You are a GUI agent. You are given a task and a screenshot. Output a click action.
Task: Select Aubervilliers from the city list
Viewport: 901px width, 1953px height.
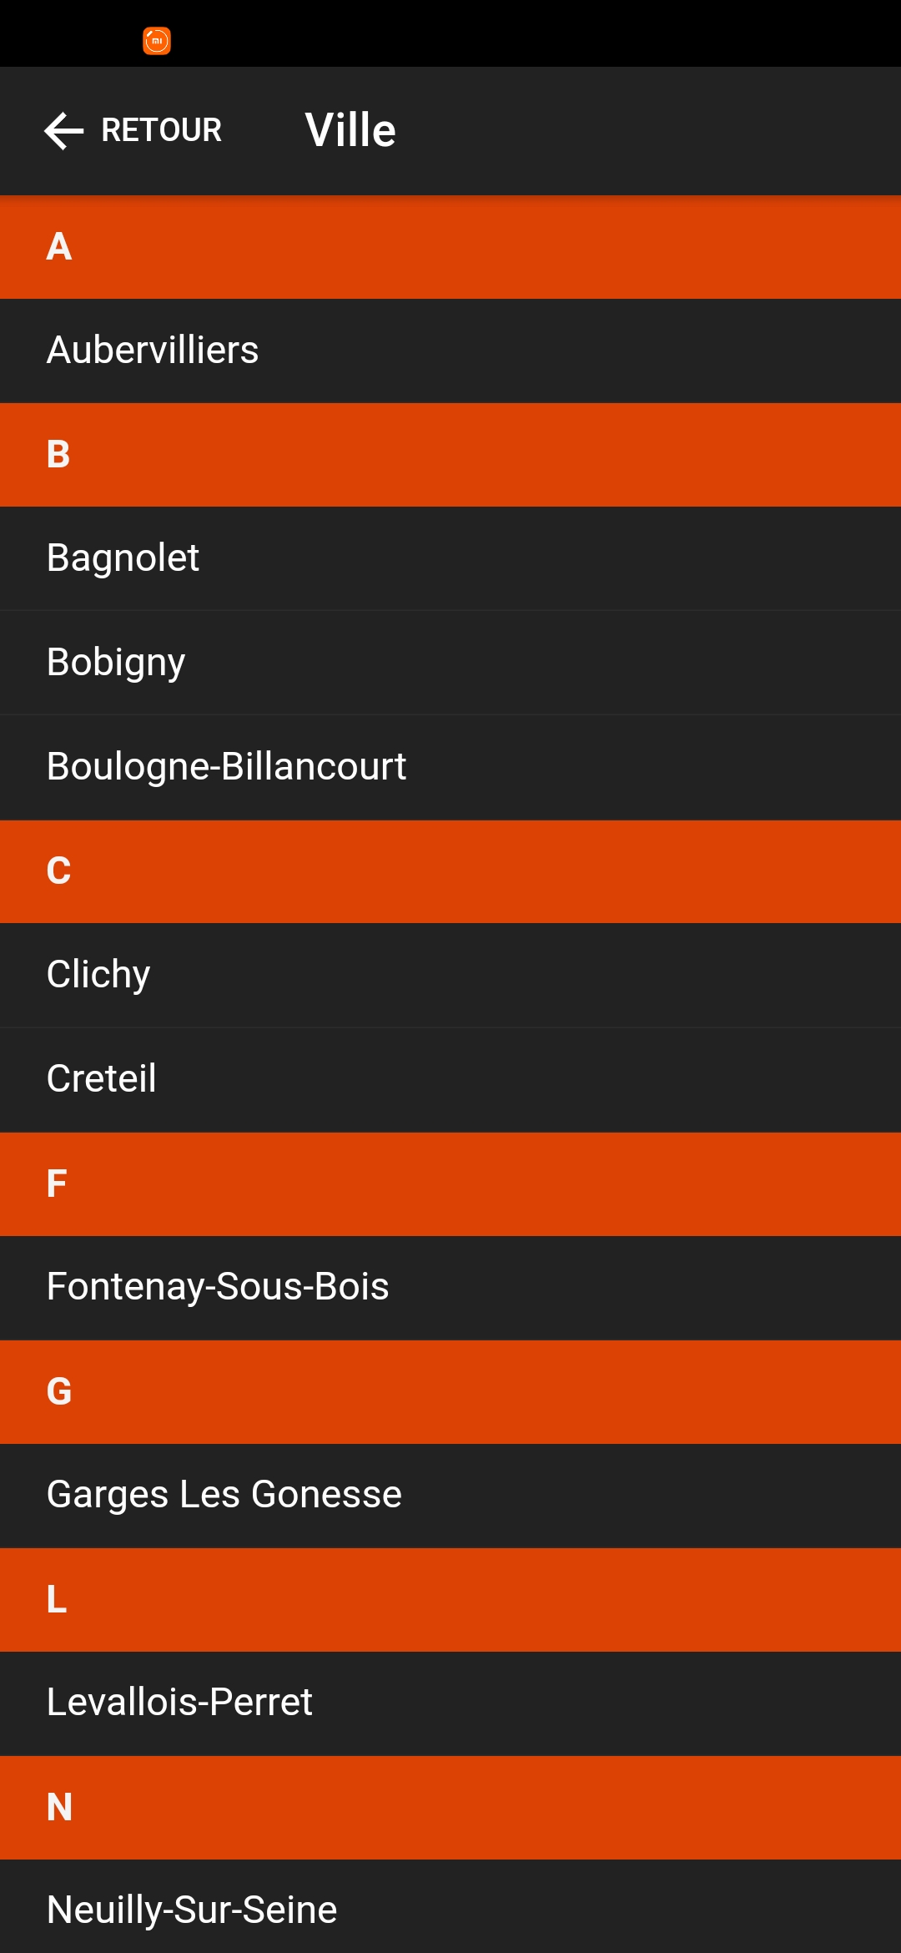pyautogui.click(x=450, y=351)
